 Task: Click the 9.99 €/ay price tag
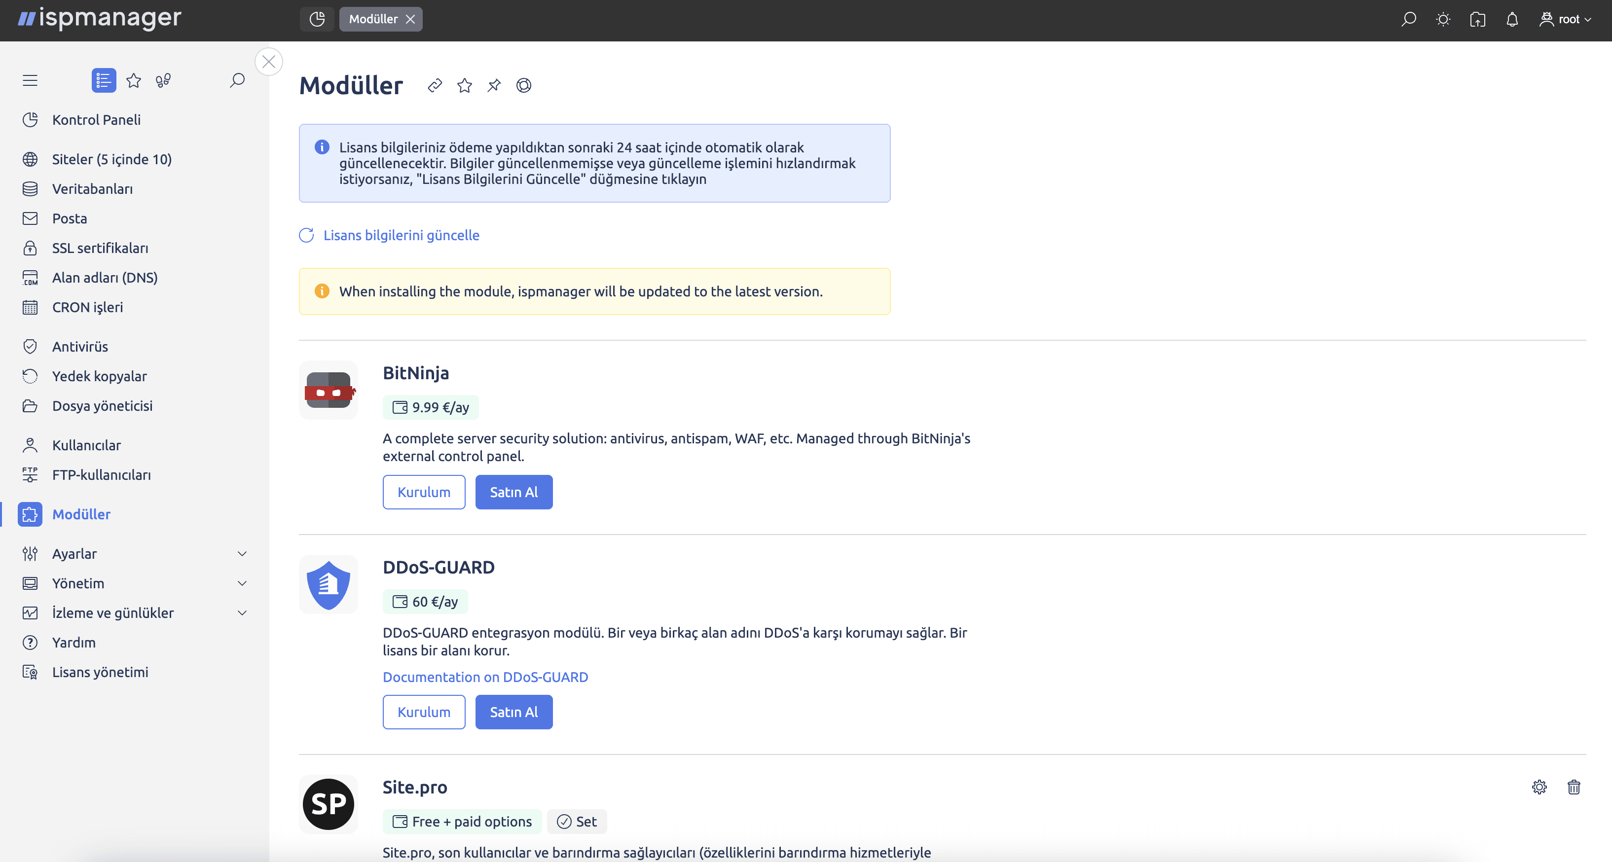coord(431,407)
